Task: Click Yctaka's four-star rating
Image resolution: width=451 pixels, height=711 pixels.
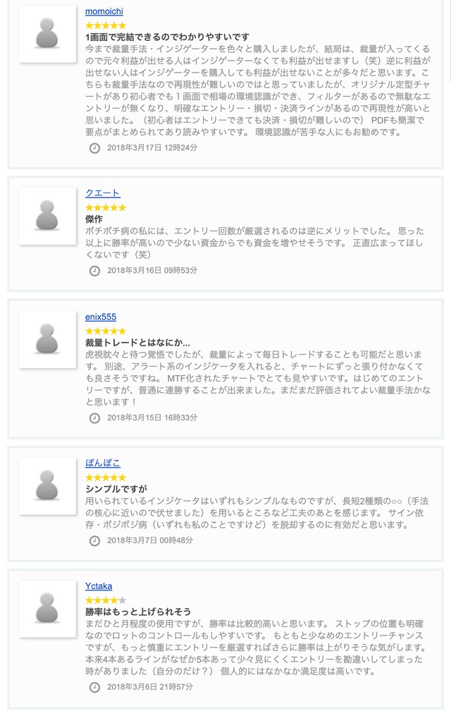Action: pyautogui.click(x=106, y=600)
